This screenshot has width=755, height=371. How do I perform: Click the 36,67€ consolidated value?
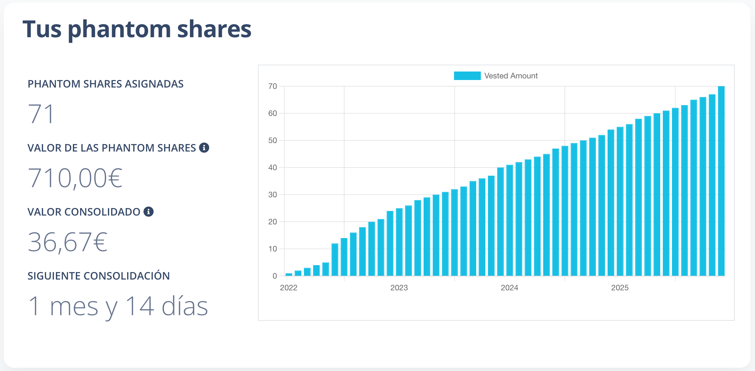coord(68,242)
